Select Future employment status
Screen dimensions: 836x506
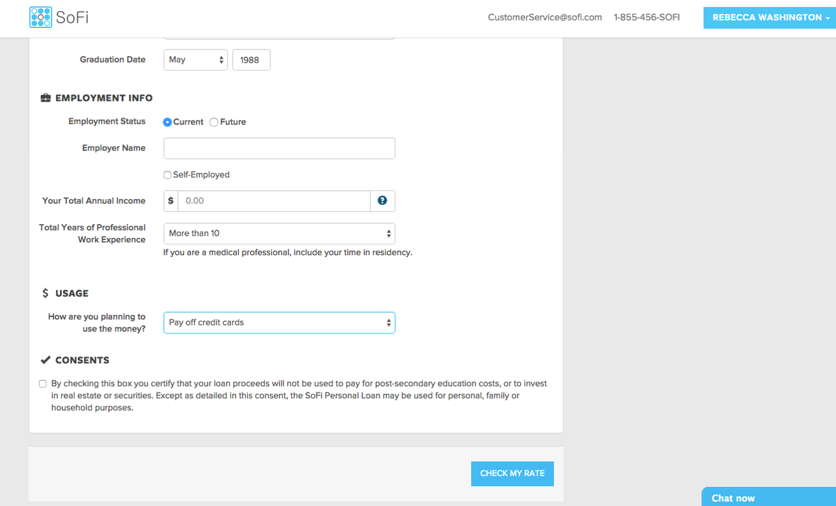(214, 122)
